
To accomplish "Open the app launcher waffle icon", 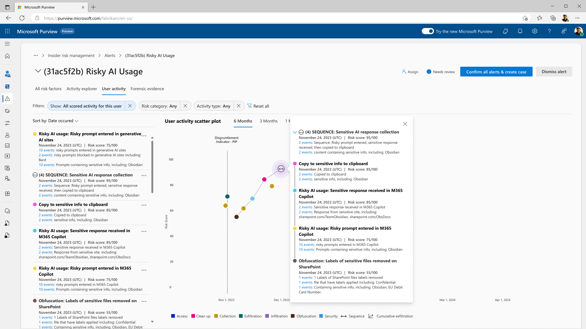I will [7, 31].
